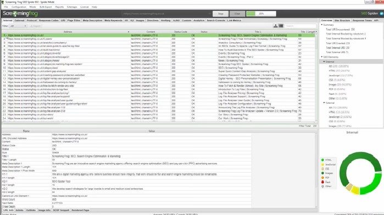This screenshot has width=384, height=215.
Task: Switch to the Link Metrics tab
Action: point(234,20)
